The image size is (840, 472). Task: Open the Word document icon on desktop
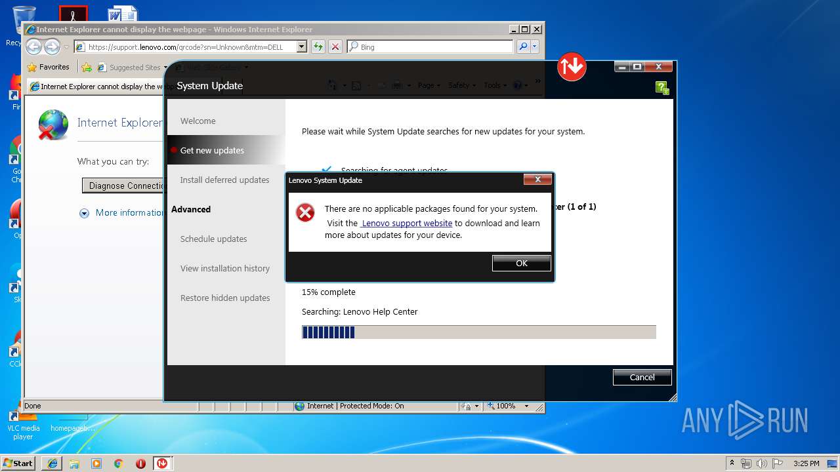tap(123, 13)
